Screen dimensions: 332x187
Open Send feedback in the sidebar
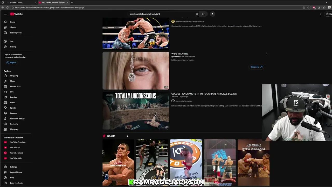(16, 183)
